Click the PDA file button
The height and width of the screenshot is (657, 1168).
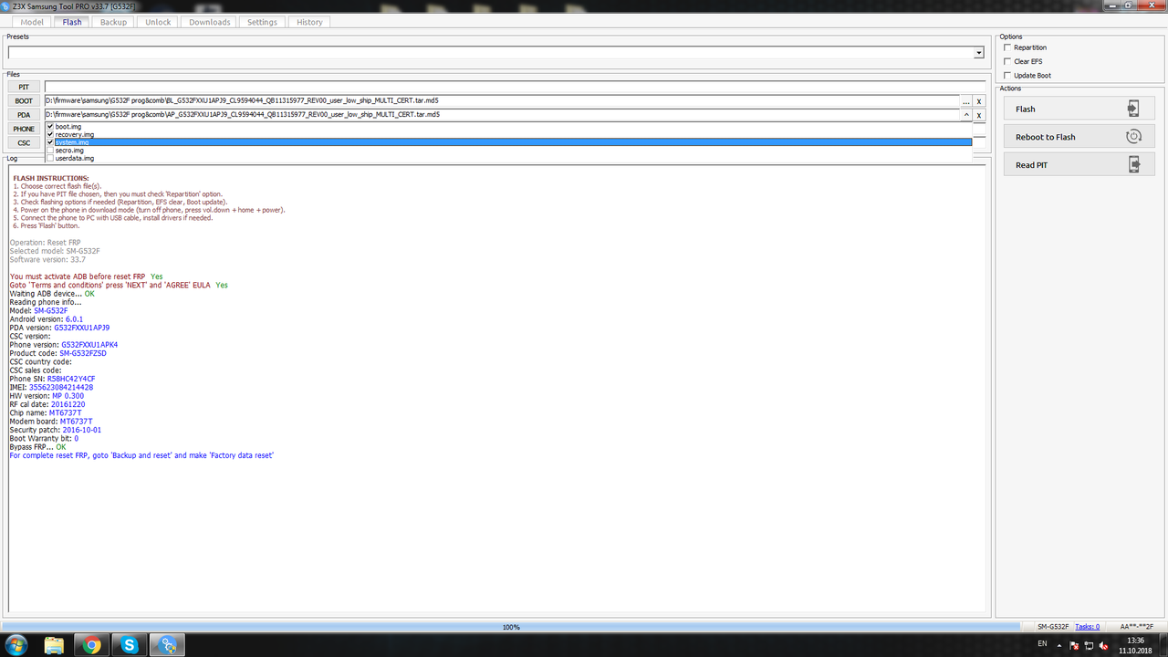24,115
